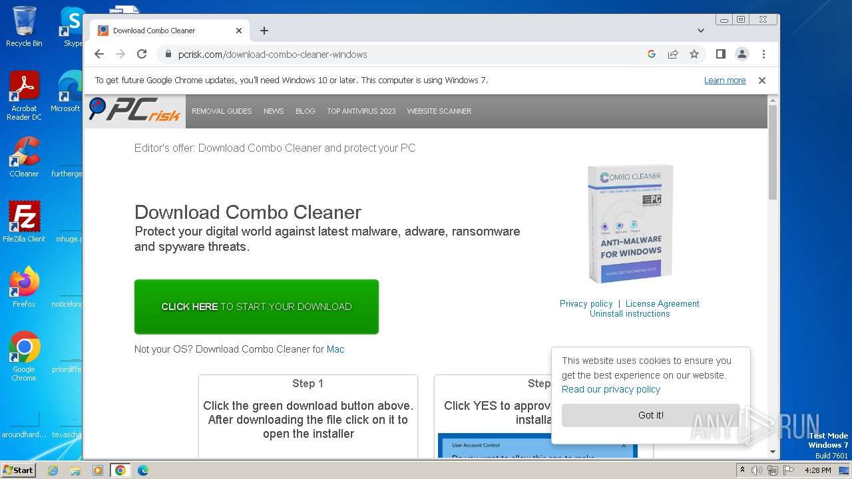852x479 pixels.
Task: Open the Removal Guides menu
Action: 222,111
